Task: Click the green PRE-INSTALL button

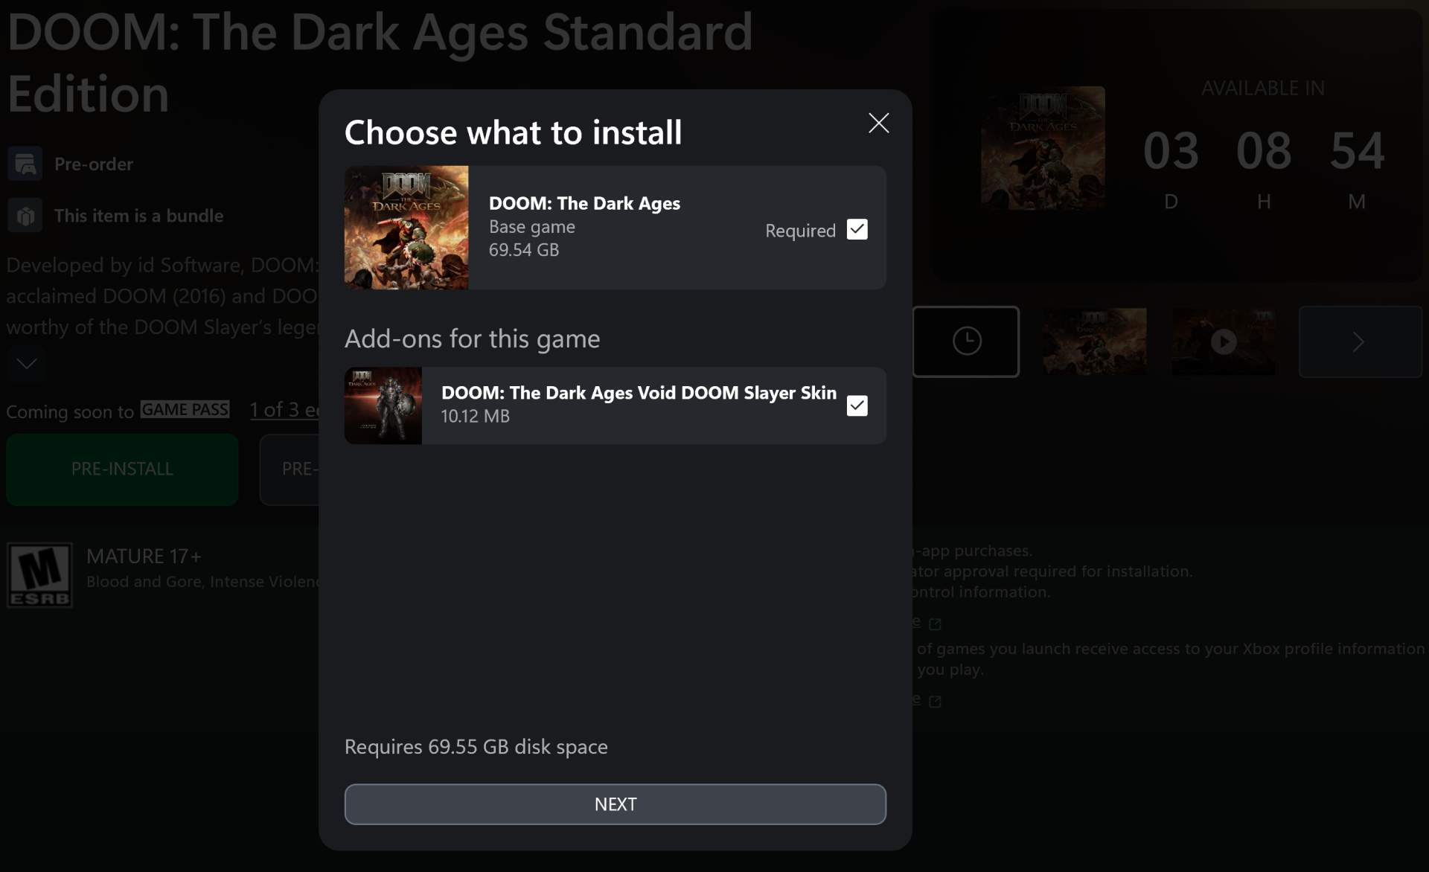Action: click(122, 469)
